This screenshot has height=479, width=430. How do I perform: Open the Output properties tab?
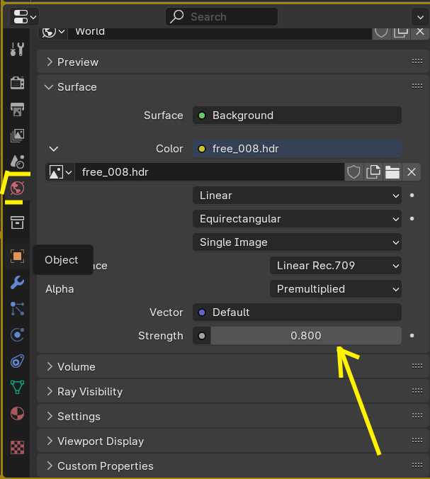pyautogui.click(x=17, y=108)
